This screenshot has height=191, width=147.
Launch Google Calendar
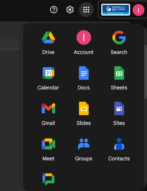(x=48, y=78)
